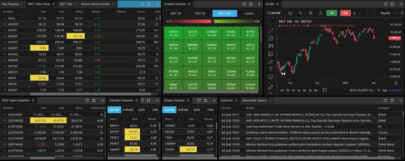405x161 pixels.
Task: Show Aylık losers in Düşen Hisseler
Action: [x=197, y=110]
